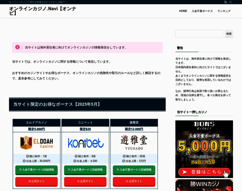Image resolution: width=242 pixels, height=191 pixels.
Task: Click the check icon beside 出金上限：＄200
Action: pos(75,161)
